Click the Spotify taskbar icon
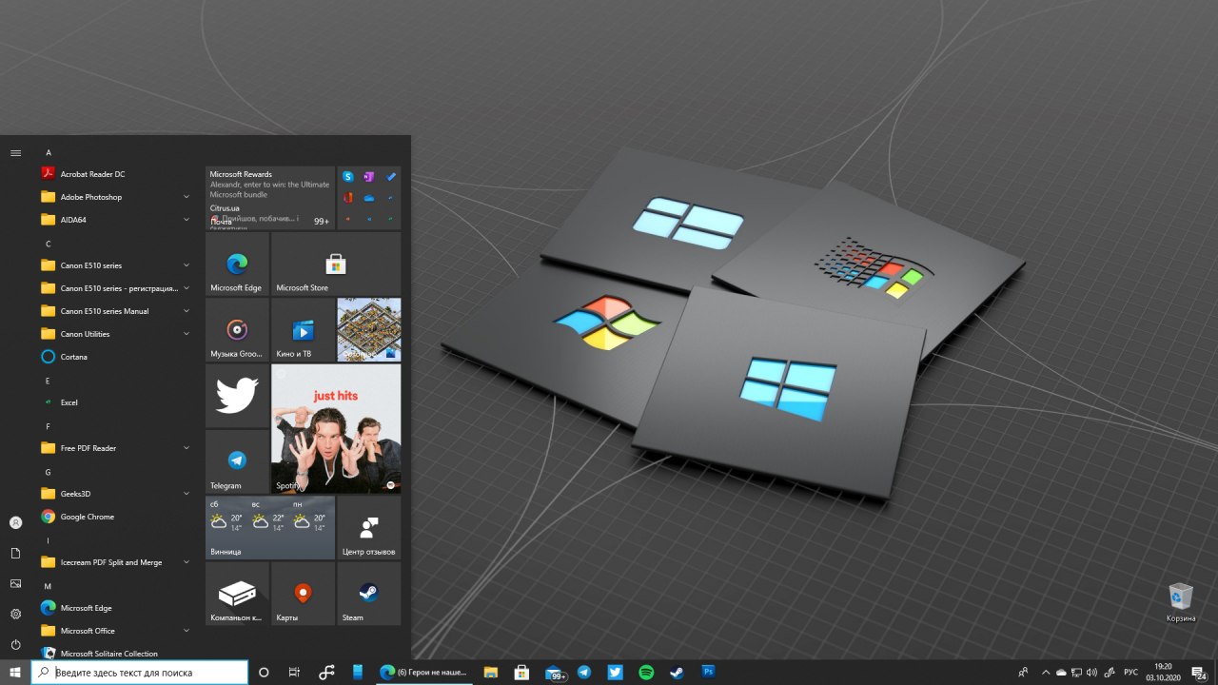 tap(646, 672)
